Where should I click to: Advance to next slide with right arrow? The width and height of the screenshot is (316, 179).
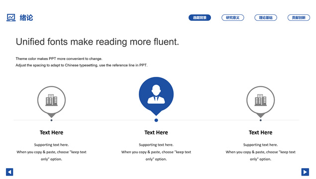pyautogui.click(x=305, y=172)
